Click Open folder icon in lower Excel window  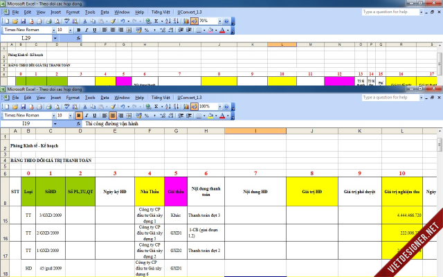14,106
